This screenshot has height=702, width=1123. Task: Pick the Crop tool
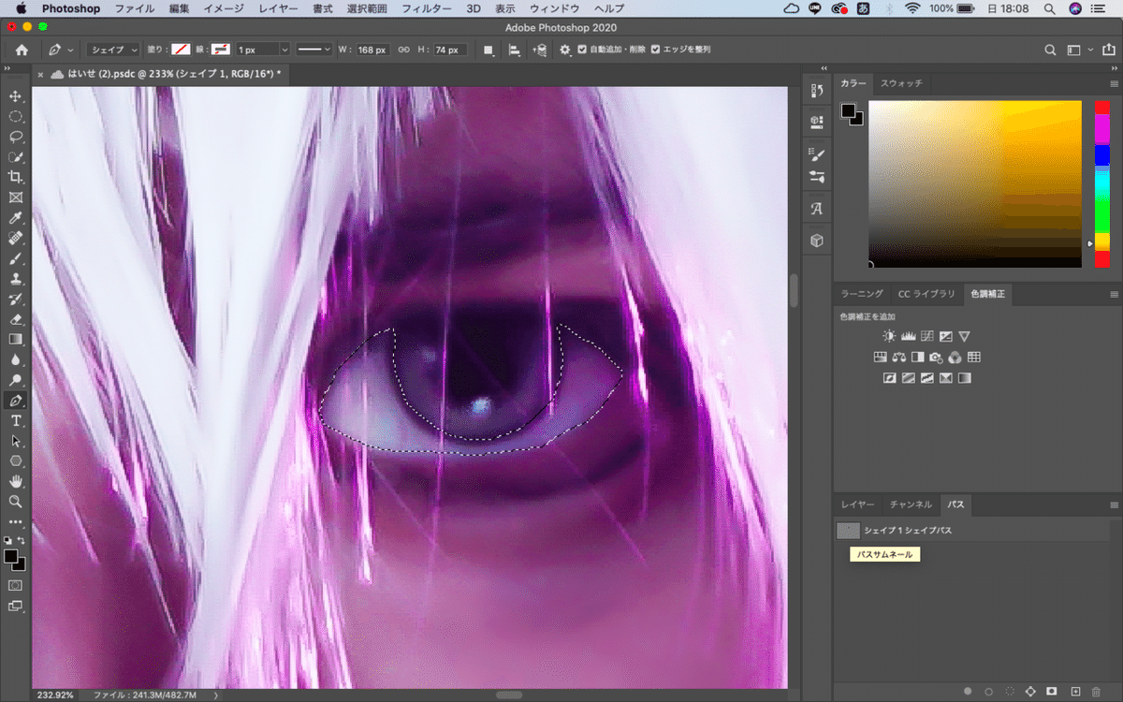pyautogui.click(x=16, y=177)
